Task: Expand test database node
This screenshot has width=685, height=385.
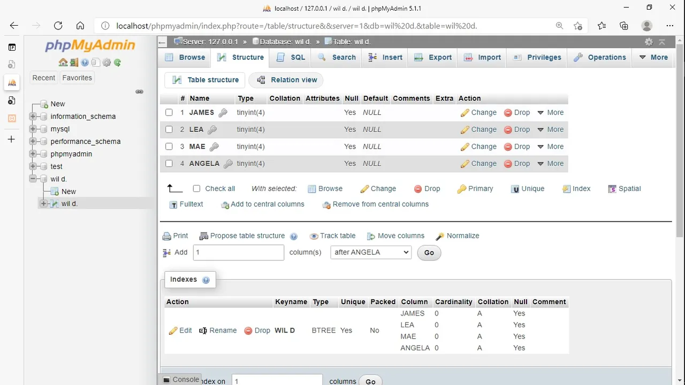Action: point(33,166)
